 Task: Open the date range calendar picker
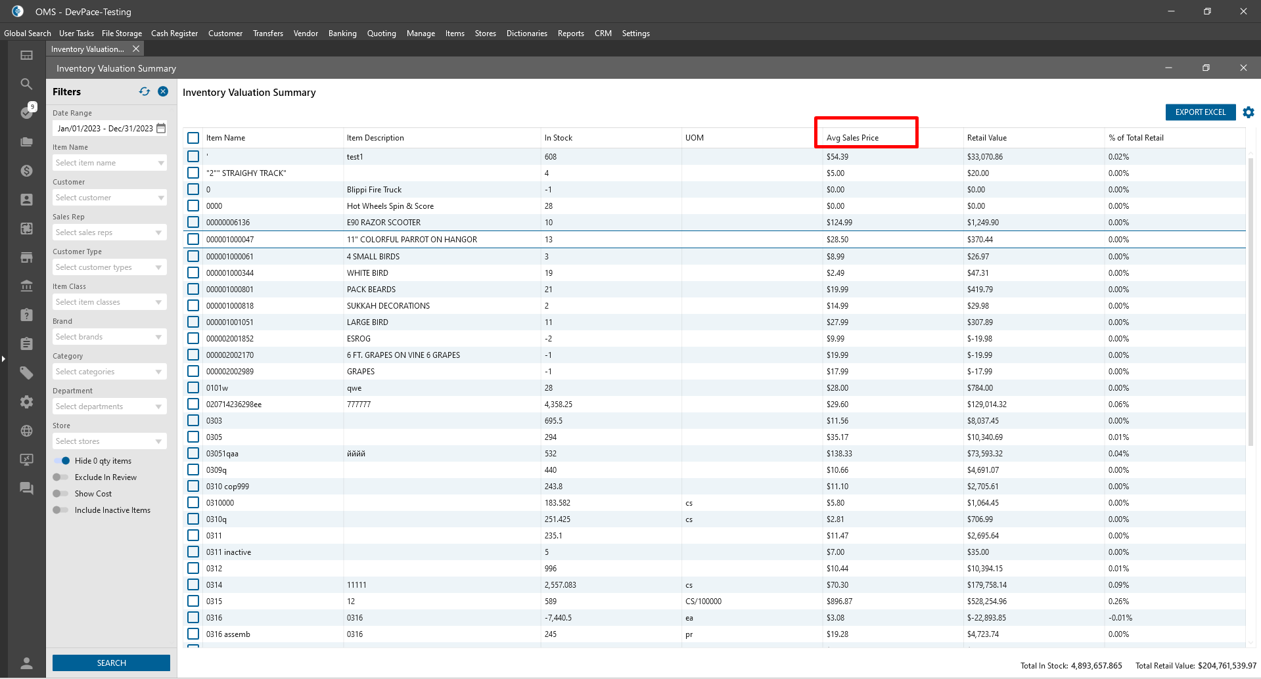pos(161,129)
